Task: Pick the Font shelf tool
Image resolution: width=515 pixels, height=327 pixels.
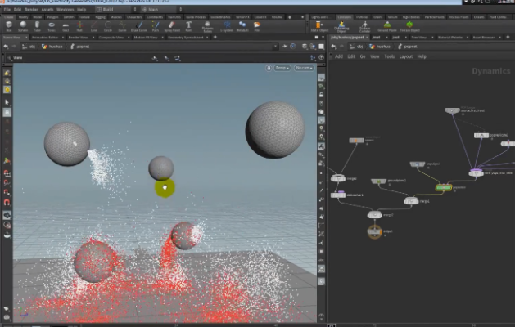Action: (188, 27)
